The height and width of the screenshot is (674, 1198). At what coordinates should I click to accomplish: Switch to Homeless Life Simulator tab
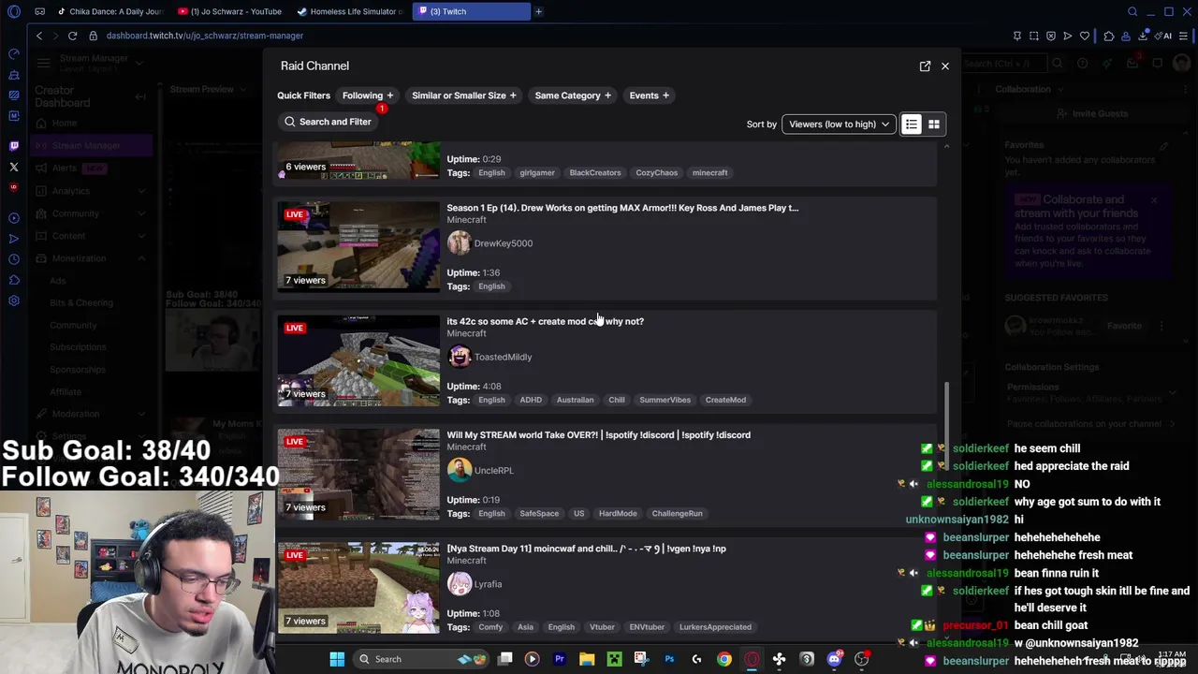[350, 11]
